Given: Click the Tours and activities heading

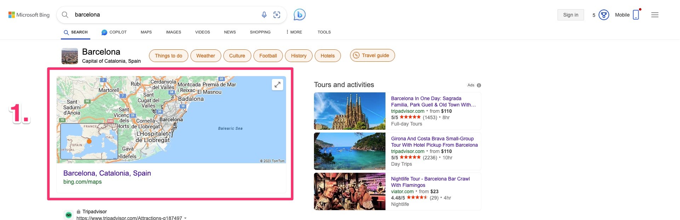Looking at the screenshot, I should click(x=344, y=85).
